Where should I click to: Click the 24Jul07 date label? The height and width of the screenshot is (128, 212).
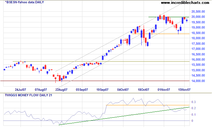click(x=21, y=90)
